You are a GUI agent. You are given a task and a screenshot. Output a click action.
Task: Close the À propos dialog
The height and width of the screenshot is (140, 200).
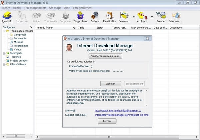pos(147,39)
